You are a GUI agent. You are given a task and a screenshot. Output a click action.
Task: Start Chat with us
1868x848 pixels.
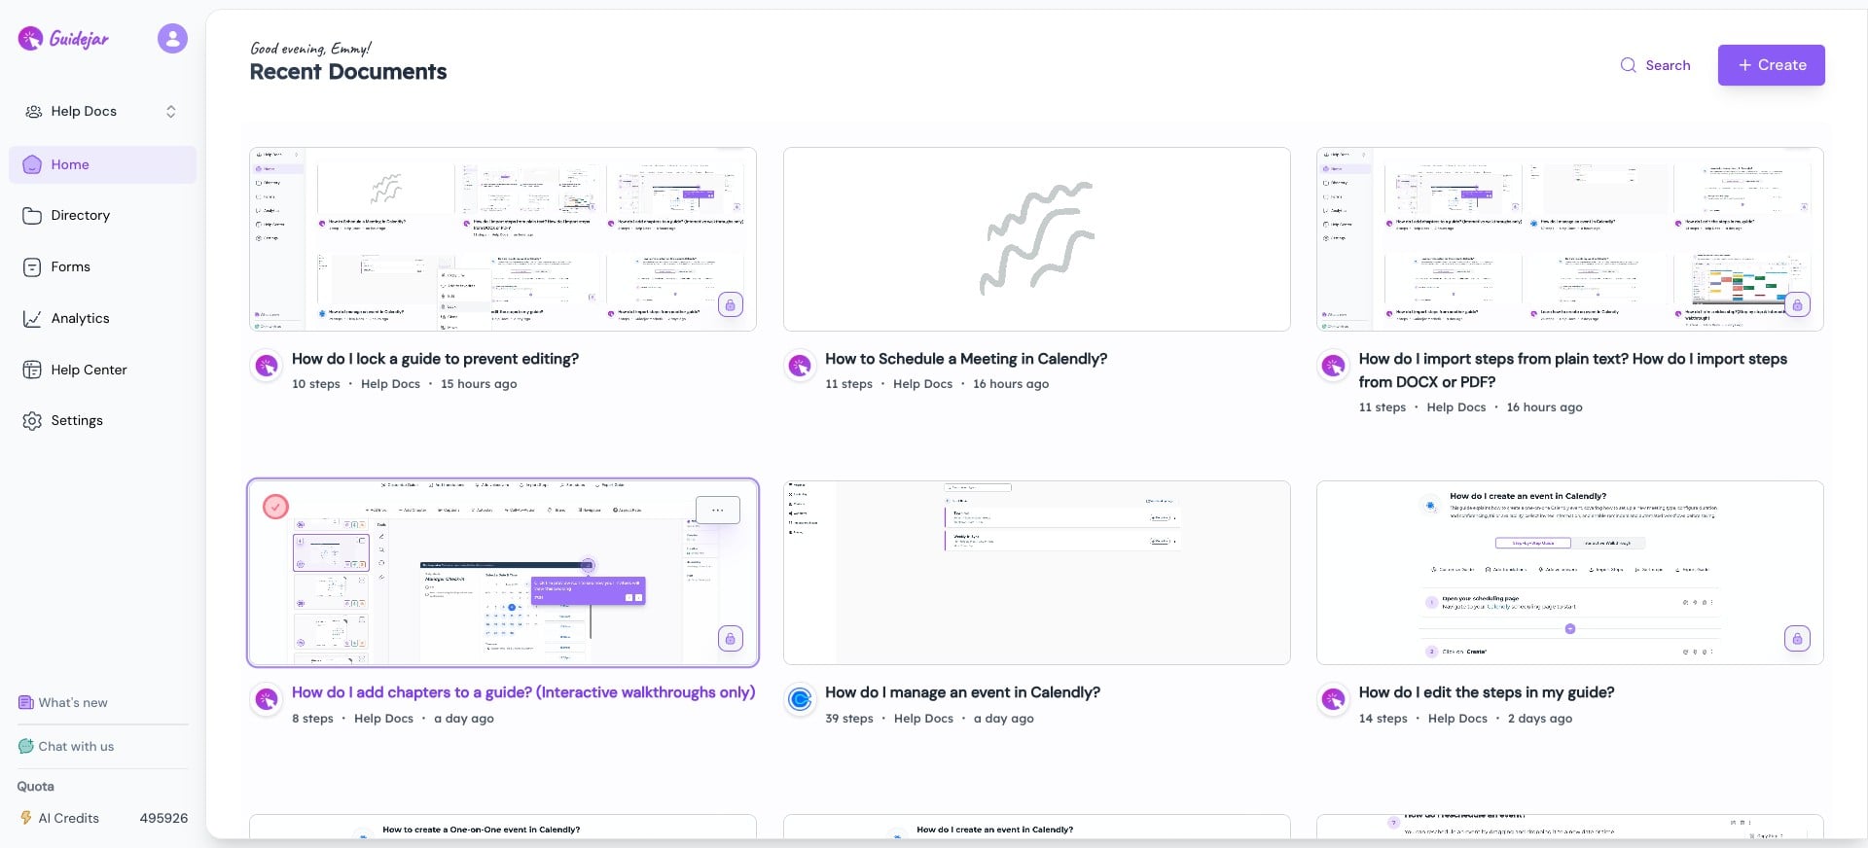click(x=75, y=747)
